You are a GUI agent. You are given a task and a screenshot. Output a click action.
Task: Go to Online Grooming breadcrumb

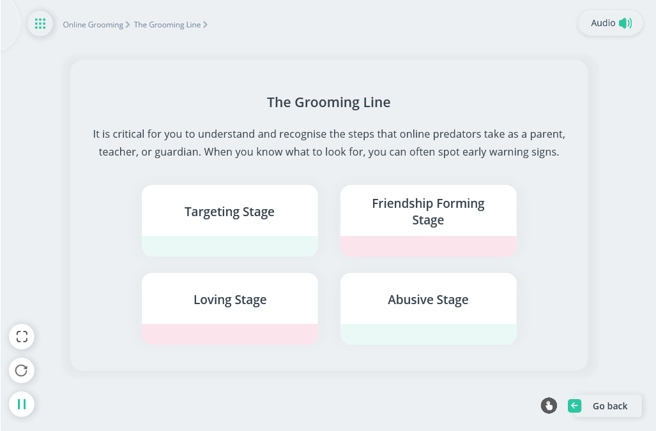[x=93, y=25]
